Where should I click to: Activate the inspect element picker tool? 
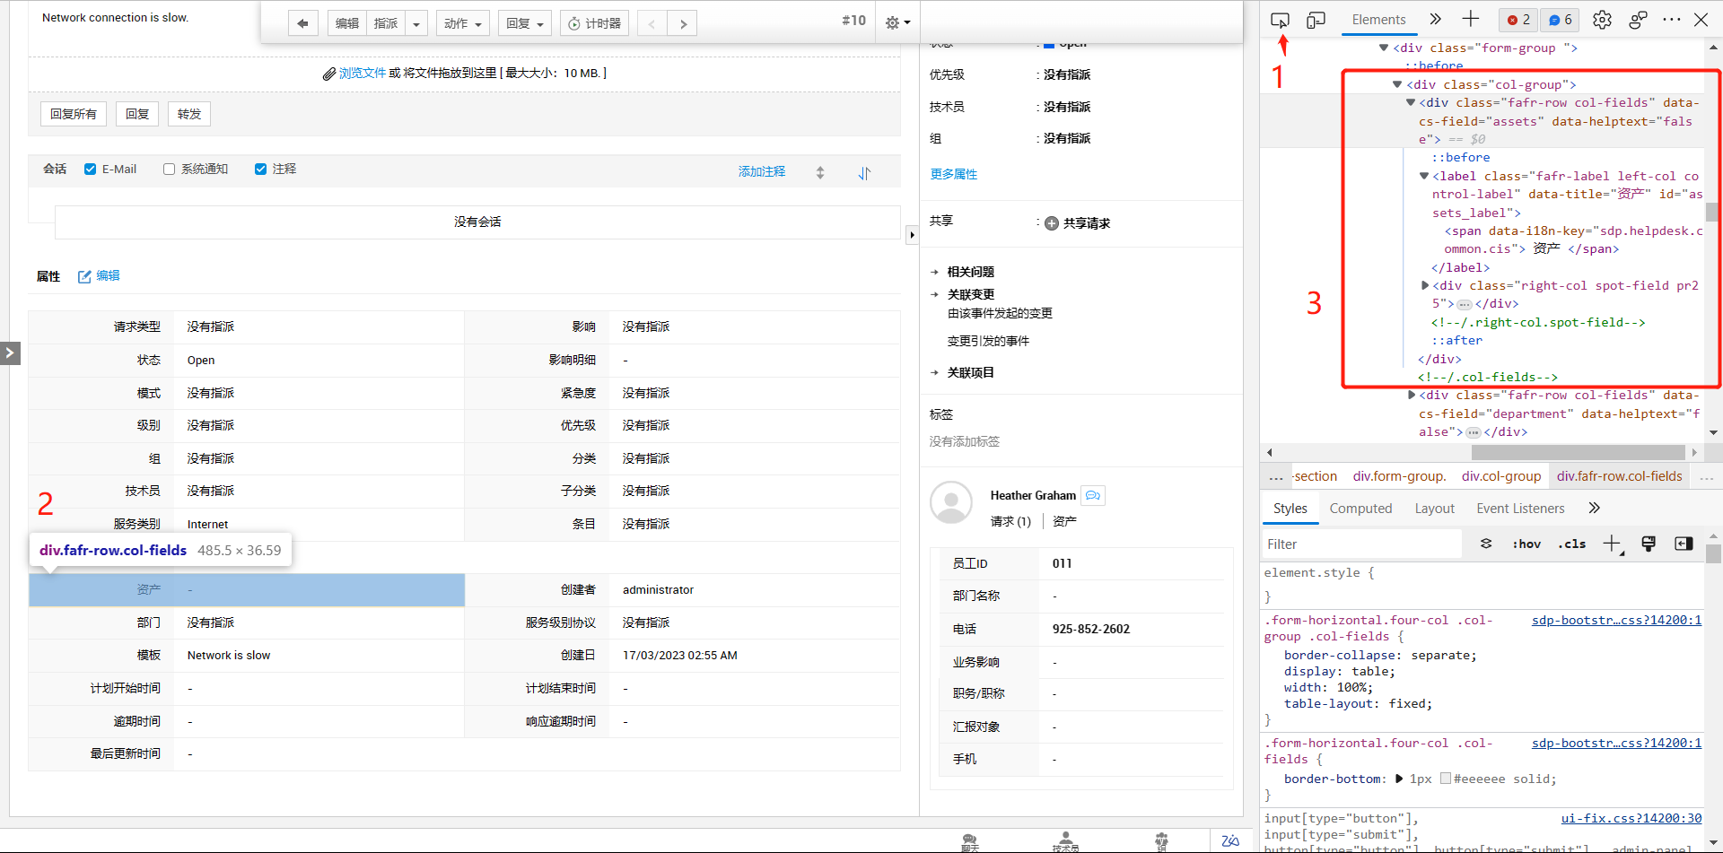(x=1280, y=21)
